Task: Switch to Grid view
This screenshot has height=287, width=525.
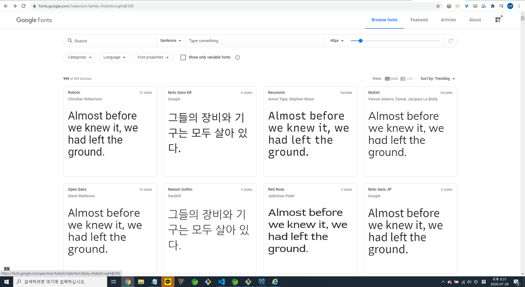Action: coord(391,79)
